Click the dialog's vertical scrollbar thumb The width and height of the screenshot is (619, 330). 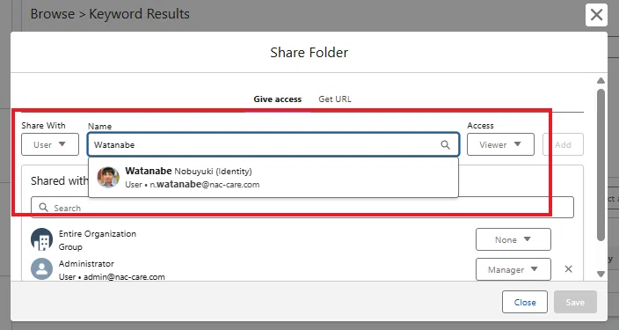601,165
